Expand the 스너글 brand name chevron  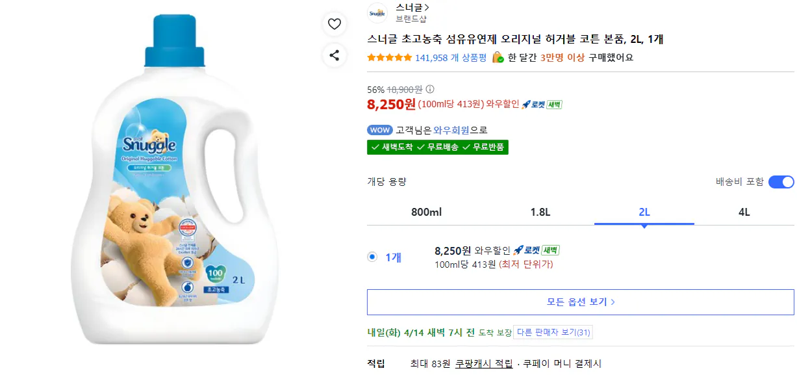pos(424,6)
